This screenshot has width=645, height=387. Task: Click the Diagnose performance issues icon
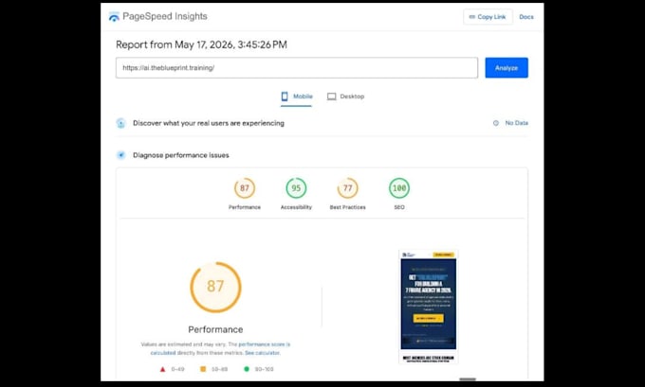pos(121,155)
